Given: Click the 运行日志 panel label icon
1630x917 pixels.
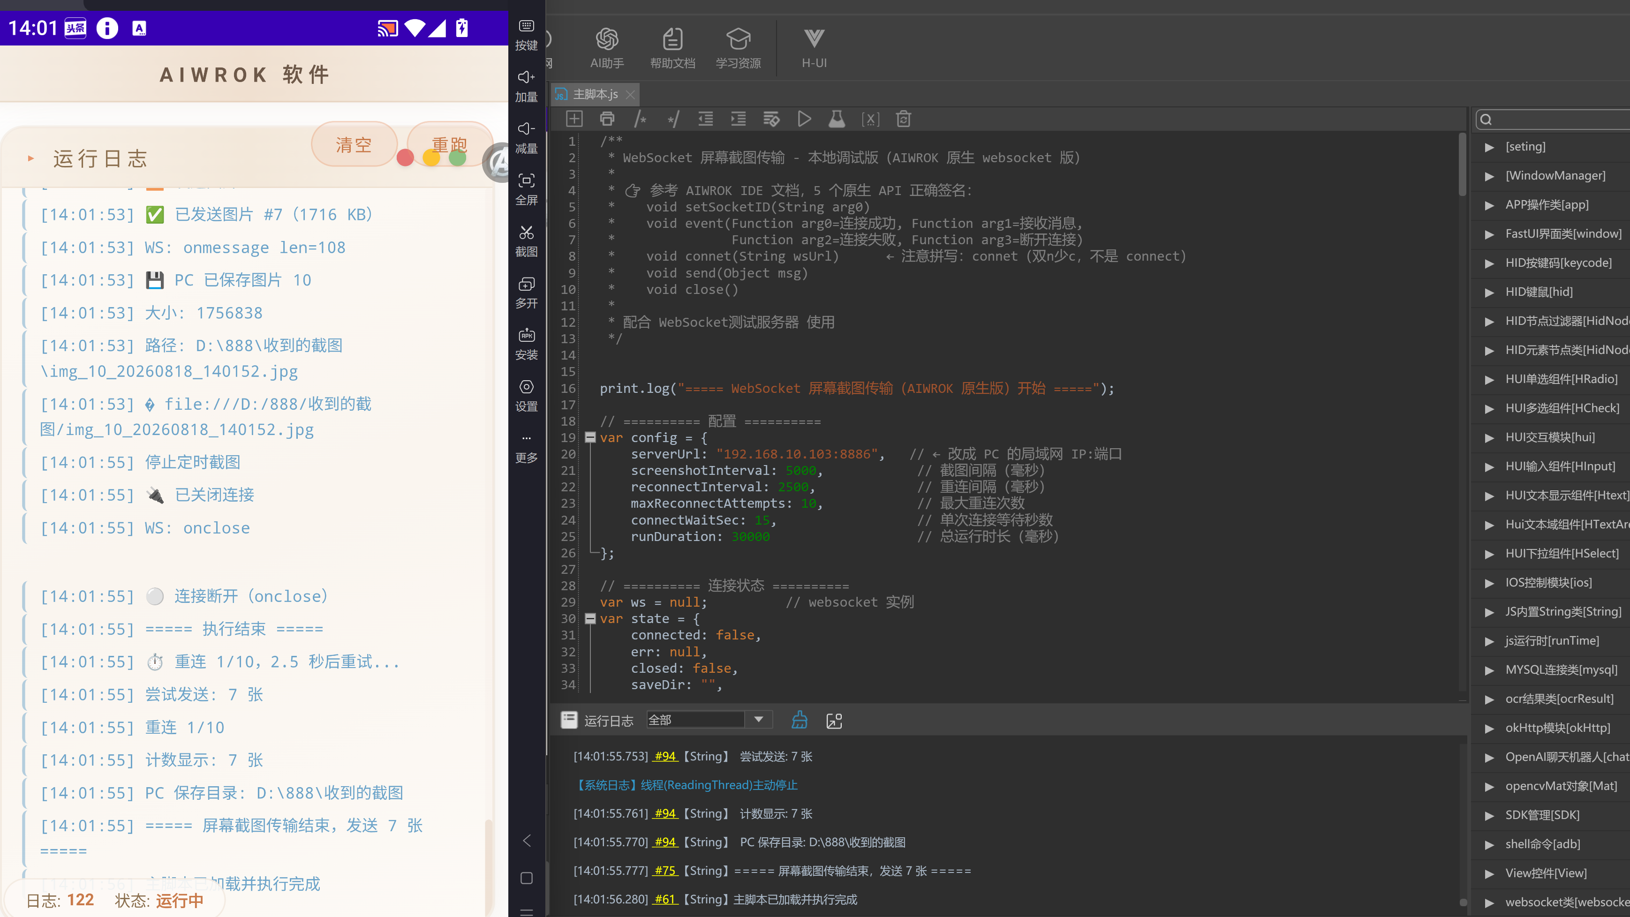Looking at the screenshot, I should (x=569, y=720).
